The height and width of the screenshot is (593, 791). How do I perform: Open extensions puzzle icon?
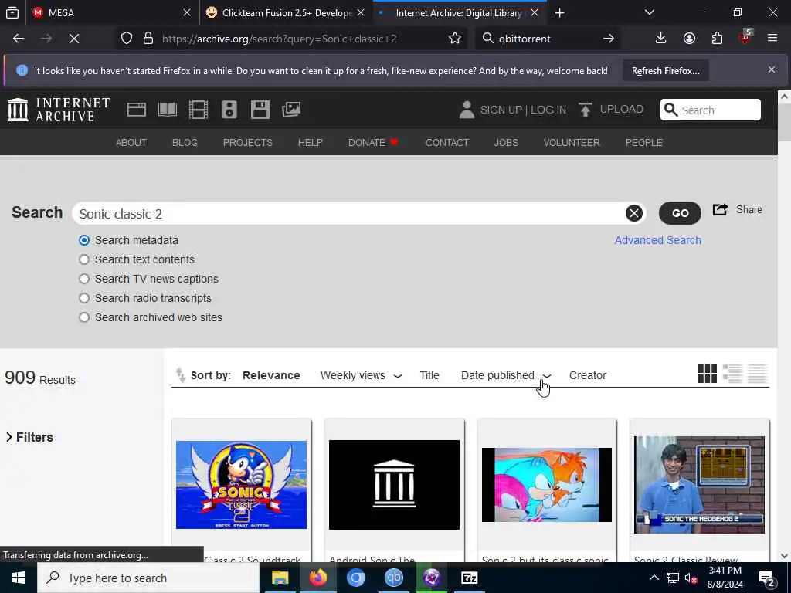coord(717,39)
